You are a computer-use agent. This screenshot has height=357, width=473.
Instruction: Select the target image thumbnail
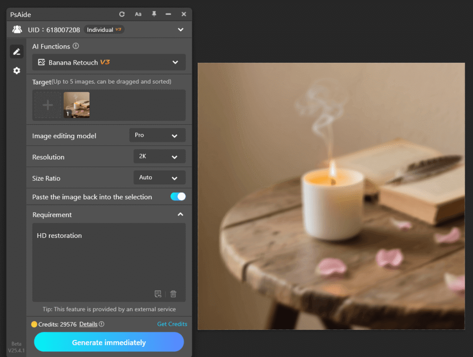[x=77, y=105]
